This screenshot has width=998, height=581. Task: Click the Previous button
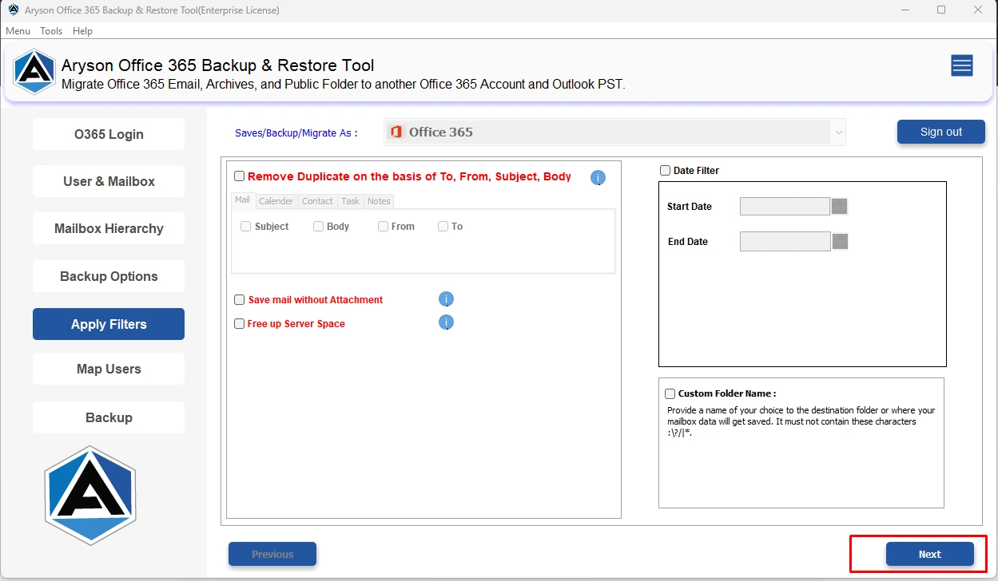(272, 554)
